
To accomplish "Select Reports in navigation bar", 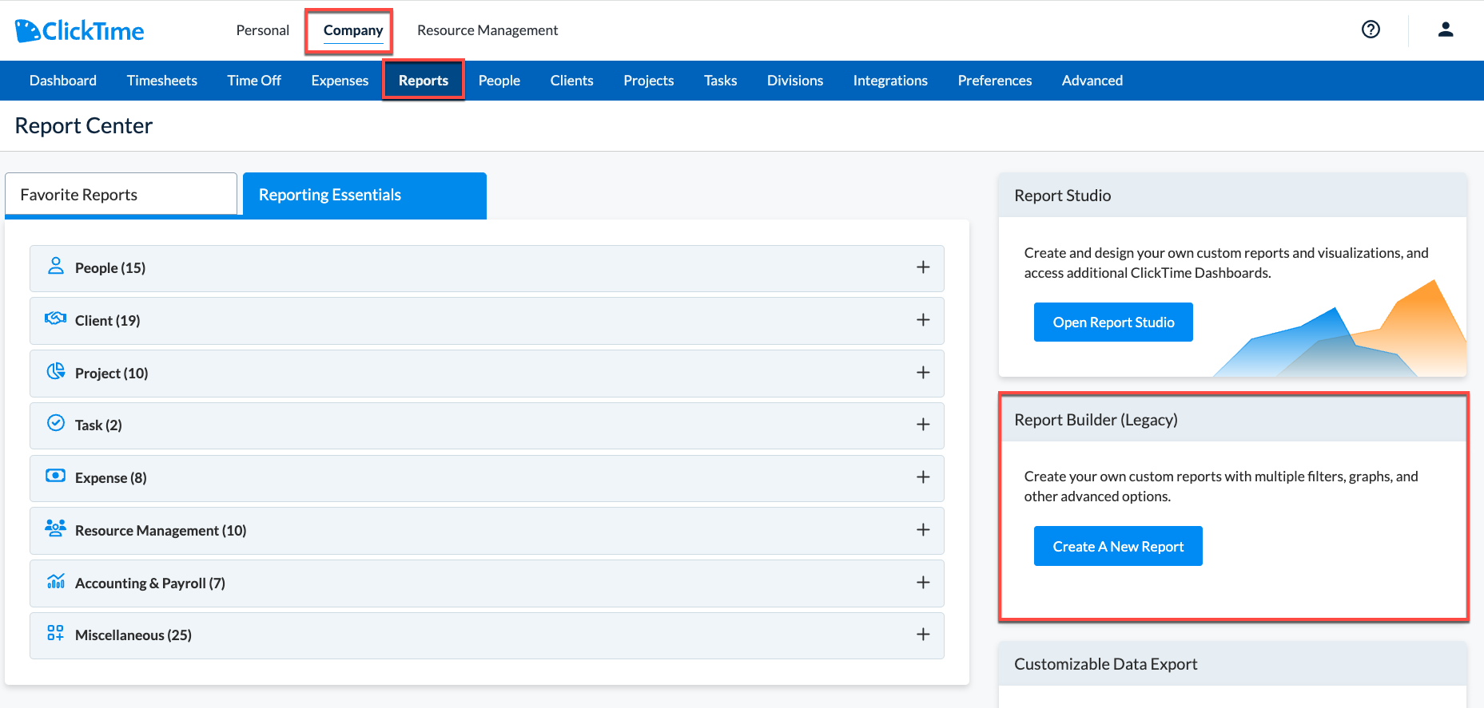I will click(x=424, y=81).
